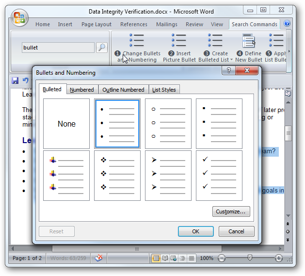Viewport: 305px width, 276px height.
Task: Switch to Web Layout view
Action: 174,258
